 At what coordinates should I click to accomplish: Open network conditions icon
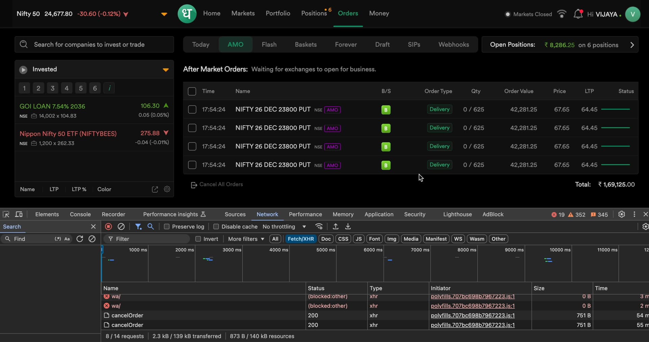pos(319,226)
